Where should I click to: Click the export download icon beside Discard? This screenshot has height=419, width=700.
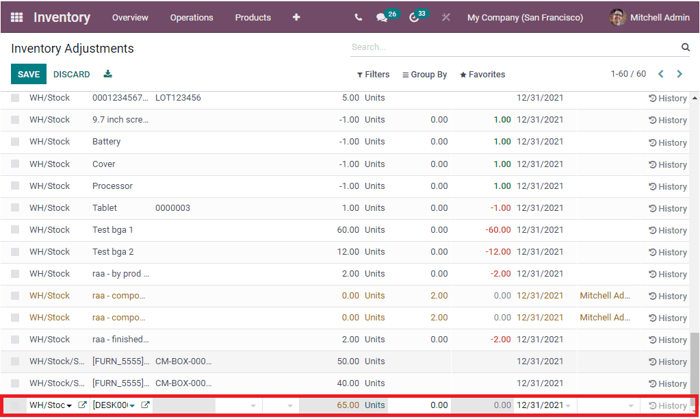(x=107, y=74)
